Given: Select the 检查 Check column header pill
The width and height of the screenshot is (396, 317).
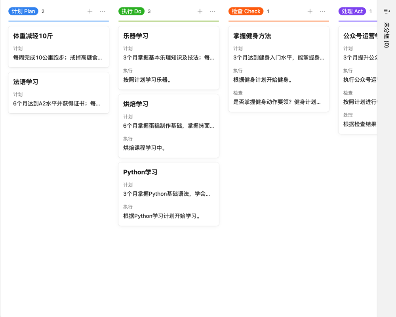Looking at the screenshot, I should (246, 11).
